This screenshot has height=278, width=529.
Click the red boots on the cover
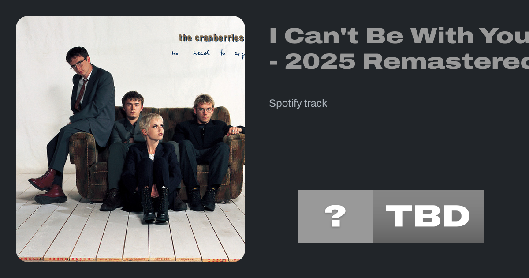tap(48, 187)
